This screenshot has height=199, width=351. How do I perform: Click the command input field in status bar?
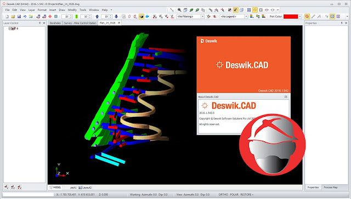[x=29, y=195]
